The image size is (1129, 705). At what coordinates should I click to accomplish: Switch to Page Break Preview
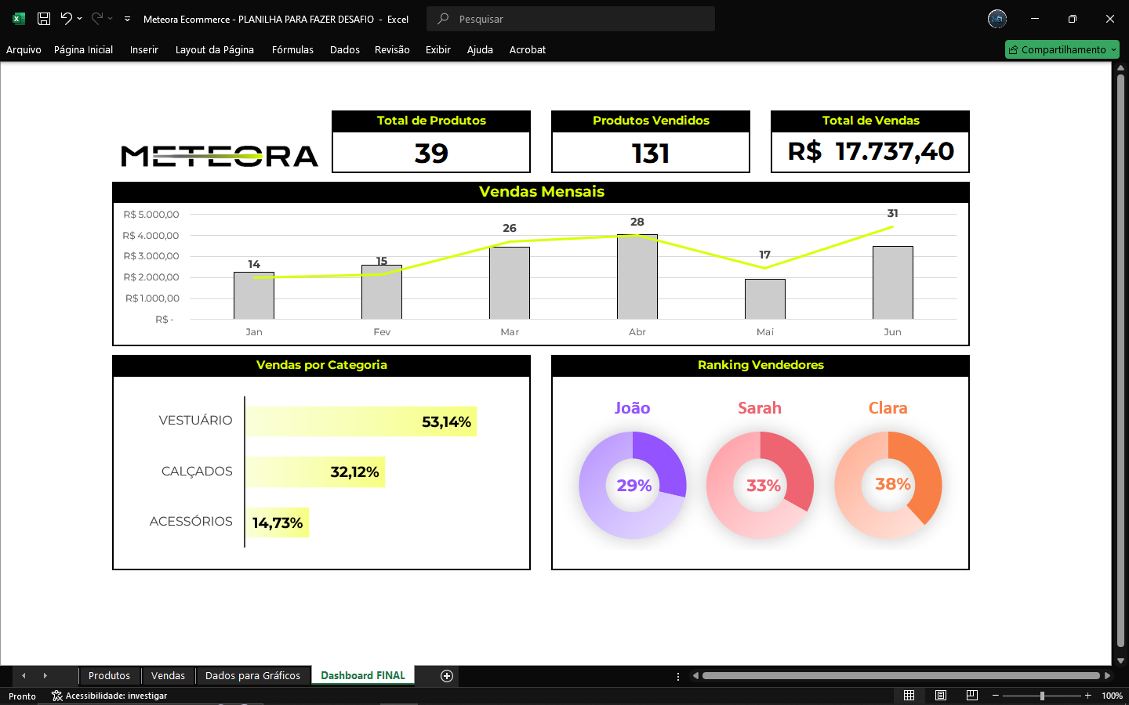tap(972, 696)
